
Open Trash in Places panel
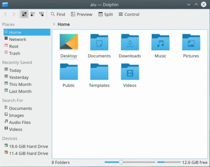(27, 53)
